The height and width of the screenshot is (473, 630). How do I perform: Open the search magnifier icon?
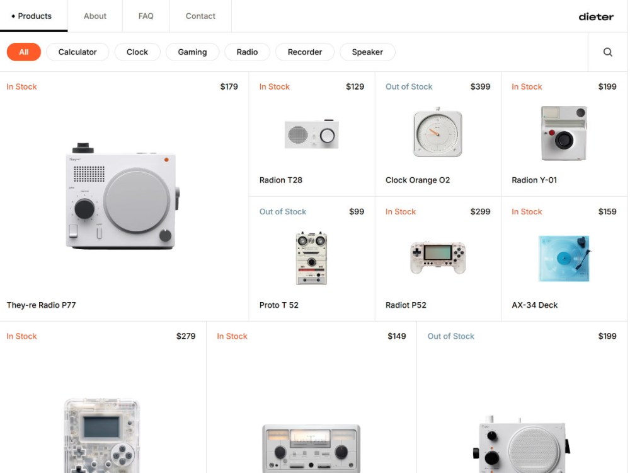[607, 52]
